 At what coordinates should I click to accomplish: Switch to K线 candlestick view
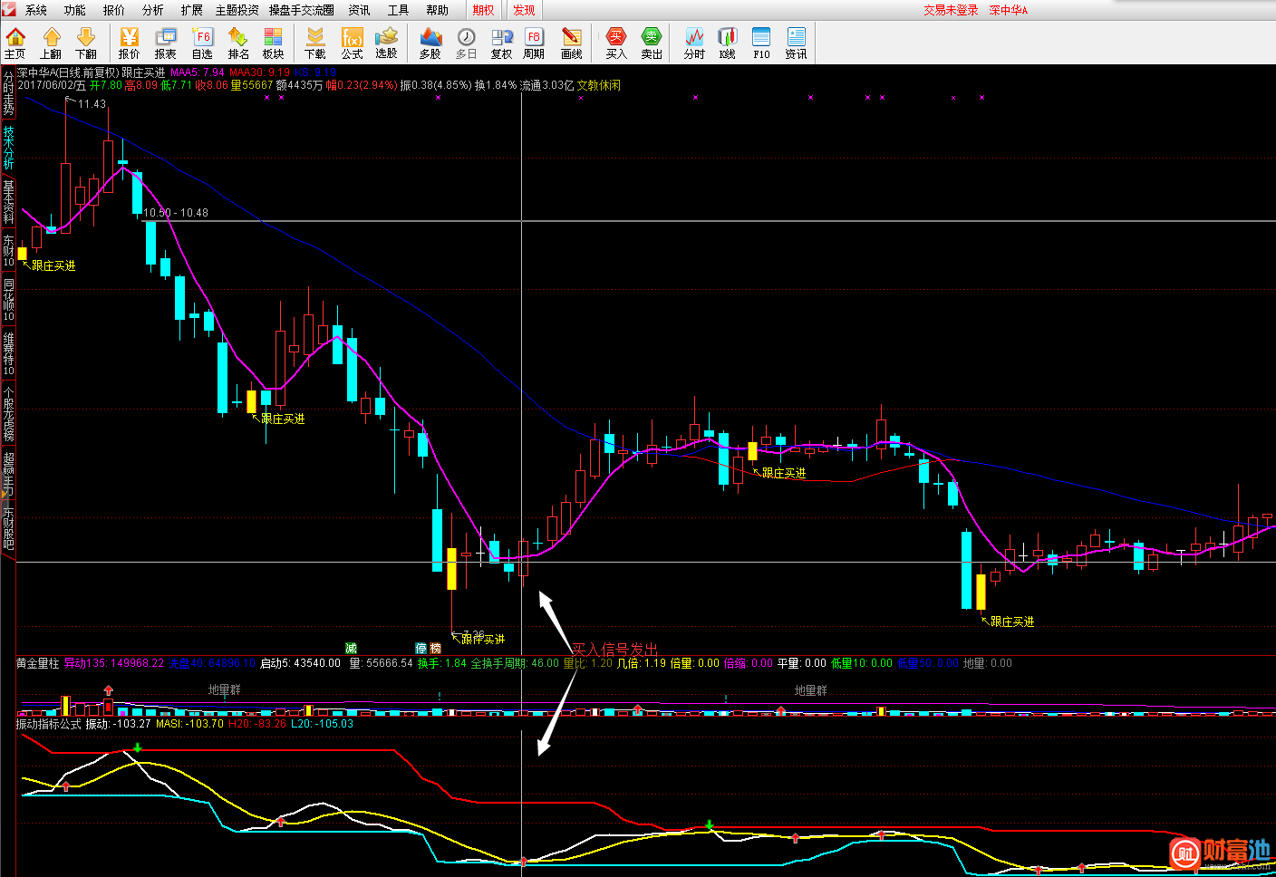pyautogui.click(x=728, y=43)
